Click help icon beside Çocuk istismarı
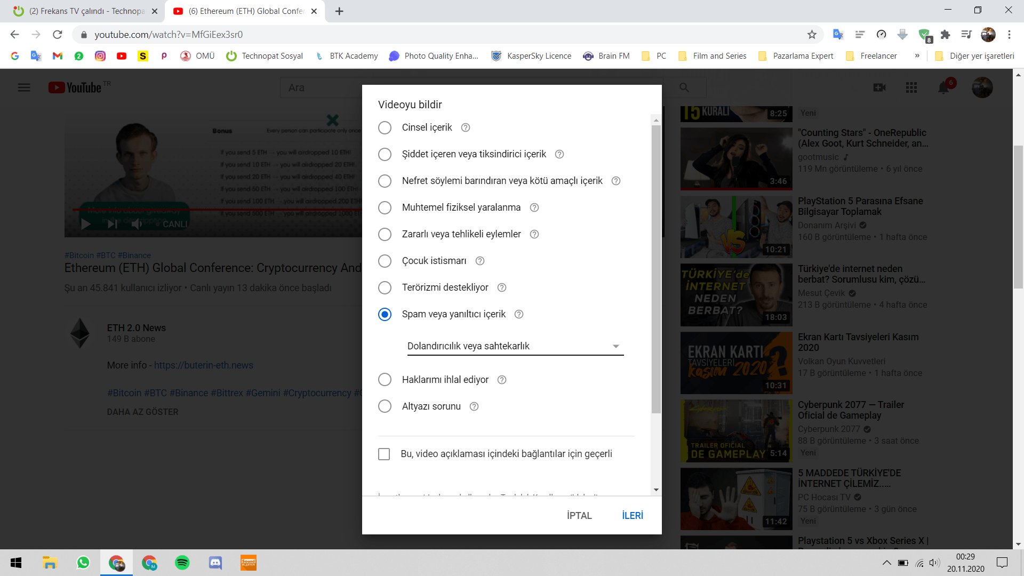 point(479,261)
